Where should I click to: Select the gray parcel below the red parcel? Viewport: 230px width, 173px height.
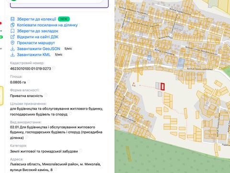pos(160,94)
